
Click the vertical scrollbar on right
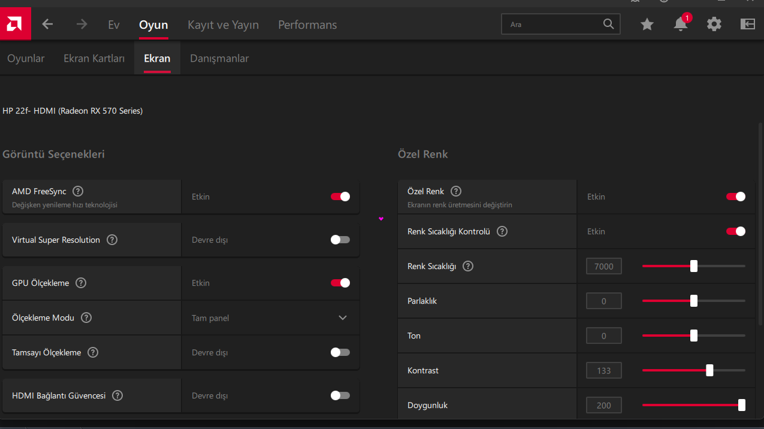761,224
